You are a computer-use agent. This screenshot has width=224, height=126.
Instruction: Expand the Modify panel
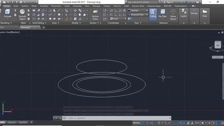point(76,23)
